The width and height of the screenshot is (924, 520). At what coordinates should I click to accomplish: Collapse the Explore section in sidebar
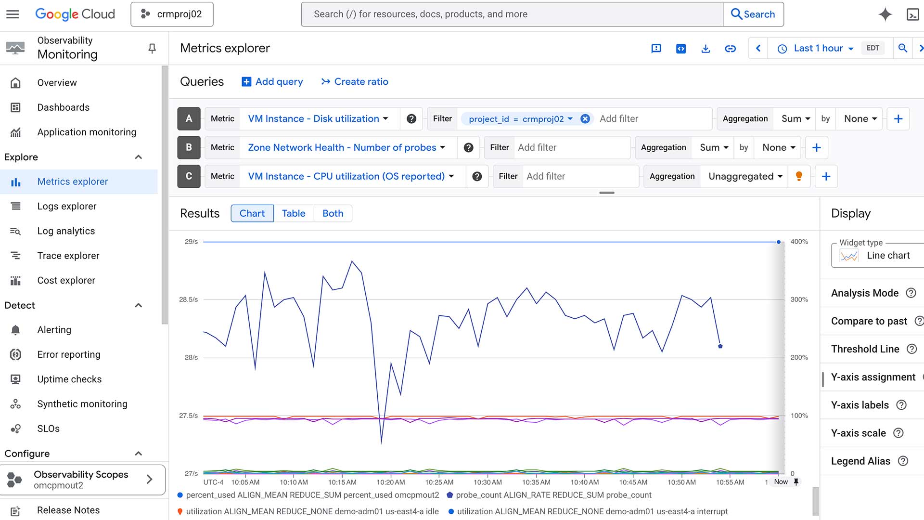click(x=139, y=157)
